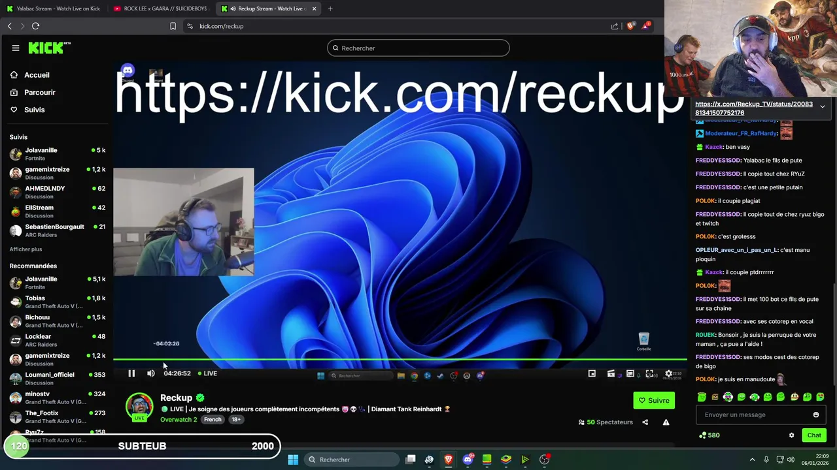Open the Reckup channel avatar
This screenshot has width=837, height=470.
pyautogui.click(x=139, y=406)
